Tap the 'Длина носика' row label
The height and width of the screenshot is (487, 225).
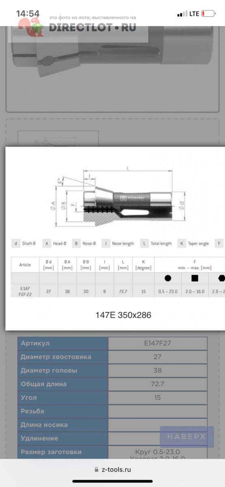(x=63, y=425)
